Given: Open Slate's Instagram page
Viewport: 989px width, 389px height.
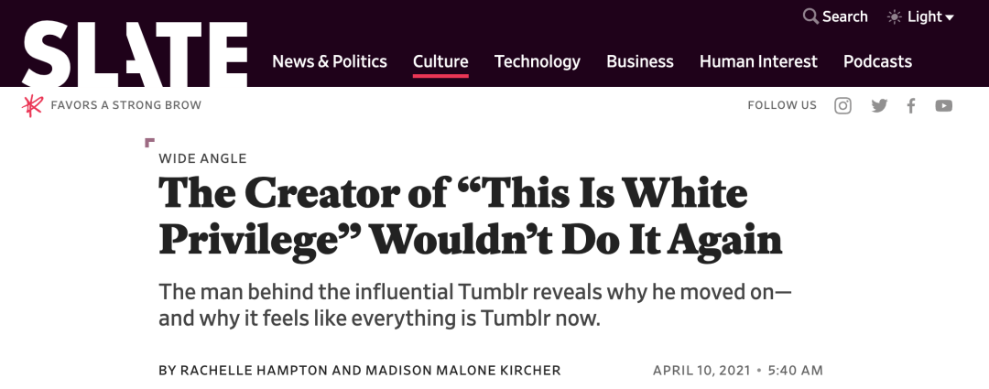Looking at the screenshot, I should (842, 105).
